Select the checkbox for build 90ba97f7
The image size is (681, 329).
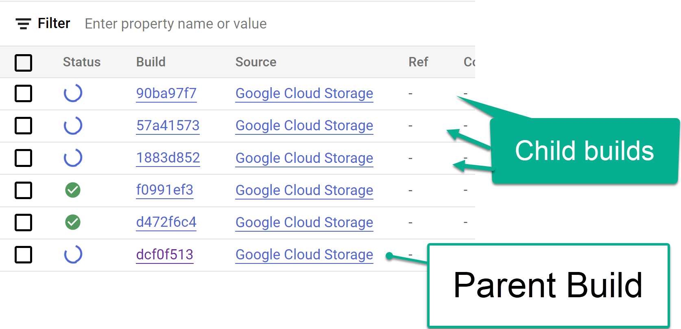click(24, 93)
